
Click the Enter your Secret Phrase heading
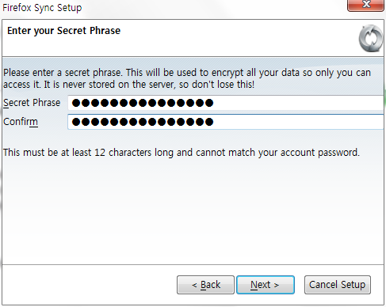(63, 31)
